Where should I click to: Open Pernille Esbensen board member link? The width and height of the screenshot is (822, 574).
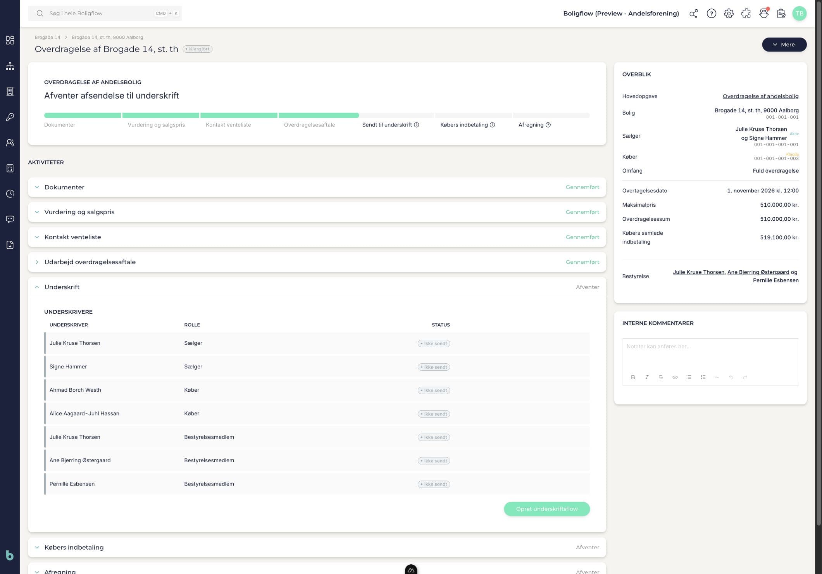click(775, 280)
